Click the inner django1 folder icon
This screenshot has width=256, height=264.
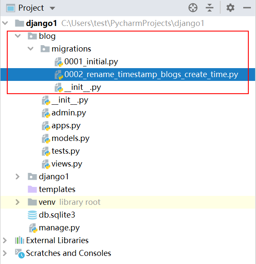click(x=32, y=177)
